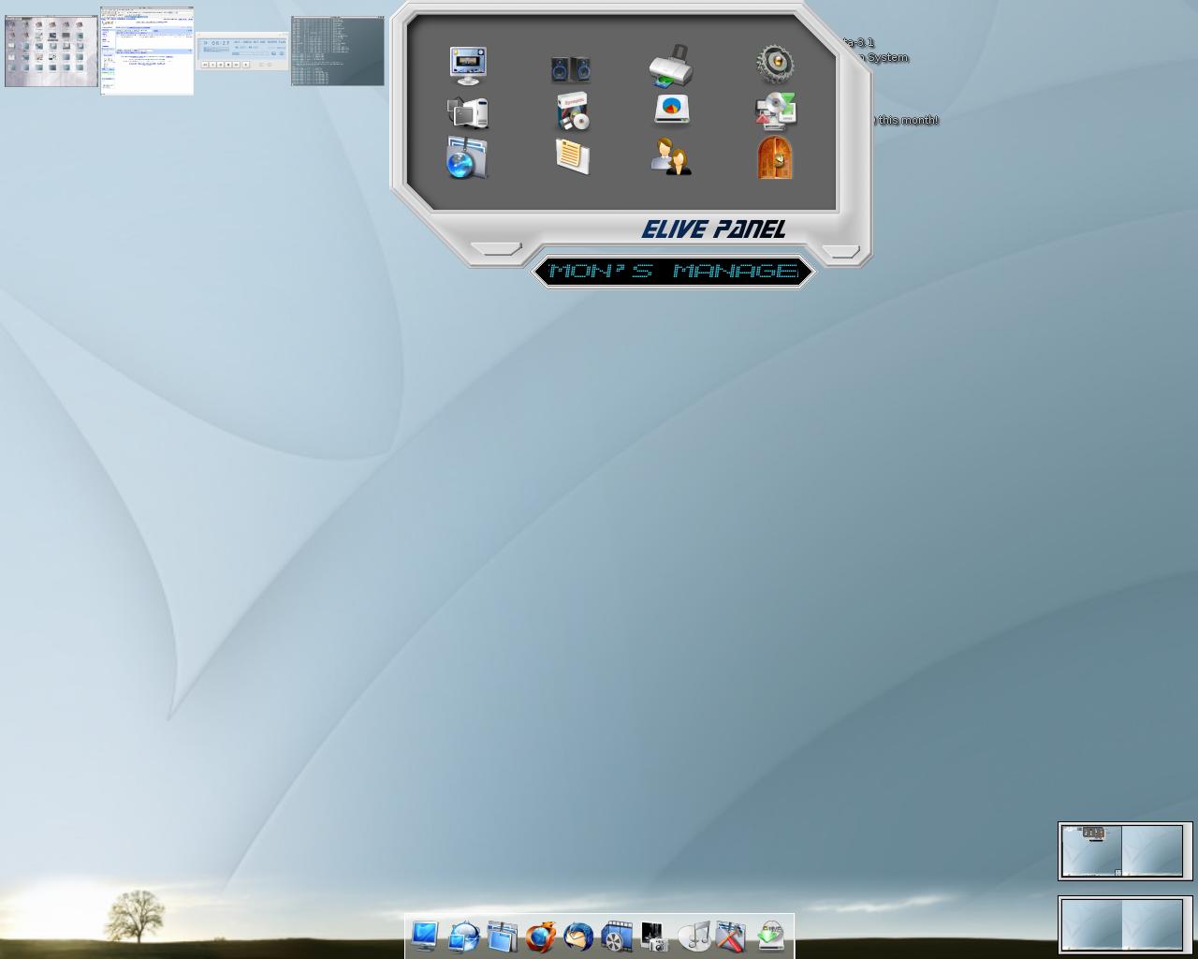1198x959 pixels.
Task: Open the users and groups icon
Action: click(x=671, y=156)
